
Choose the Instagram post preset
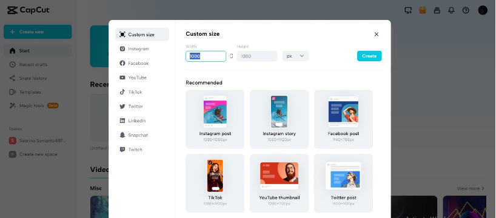(215, 119)
